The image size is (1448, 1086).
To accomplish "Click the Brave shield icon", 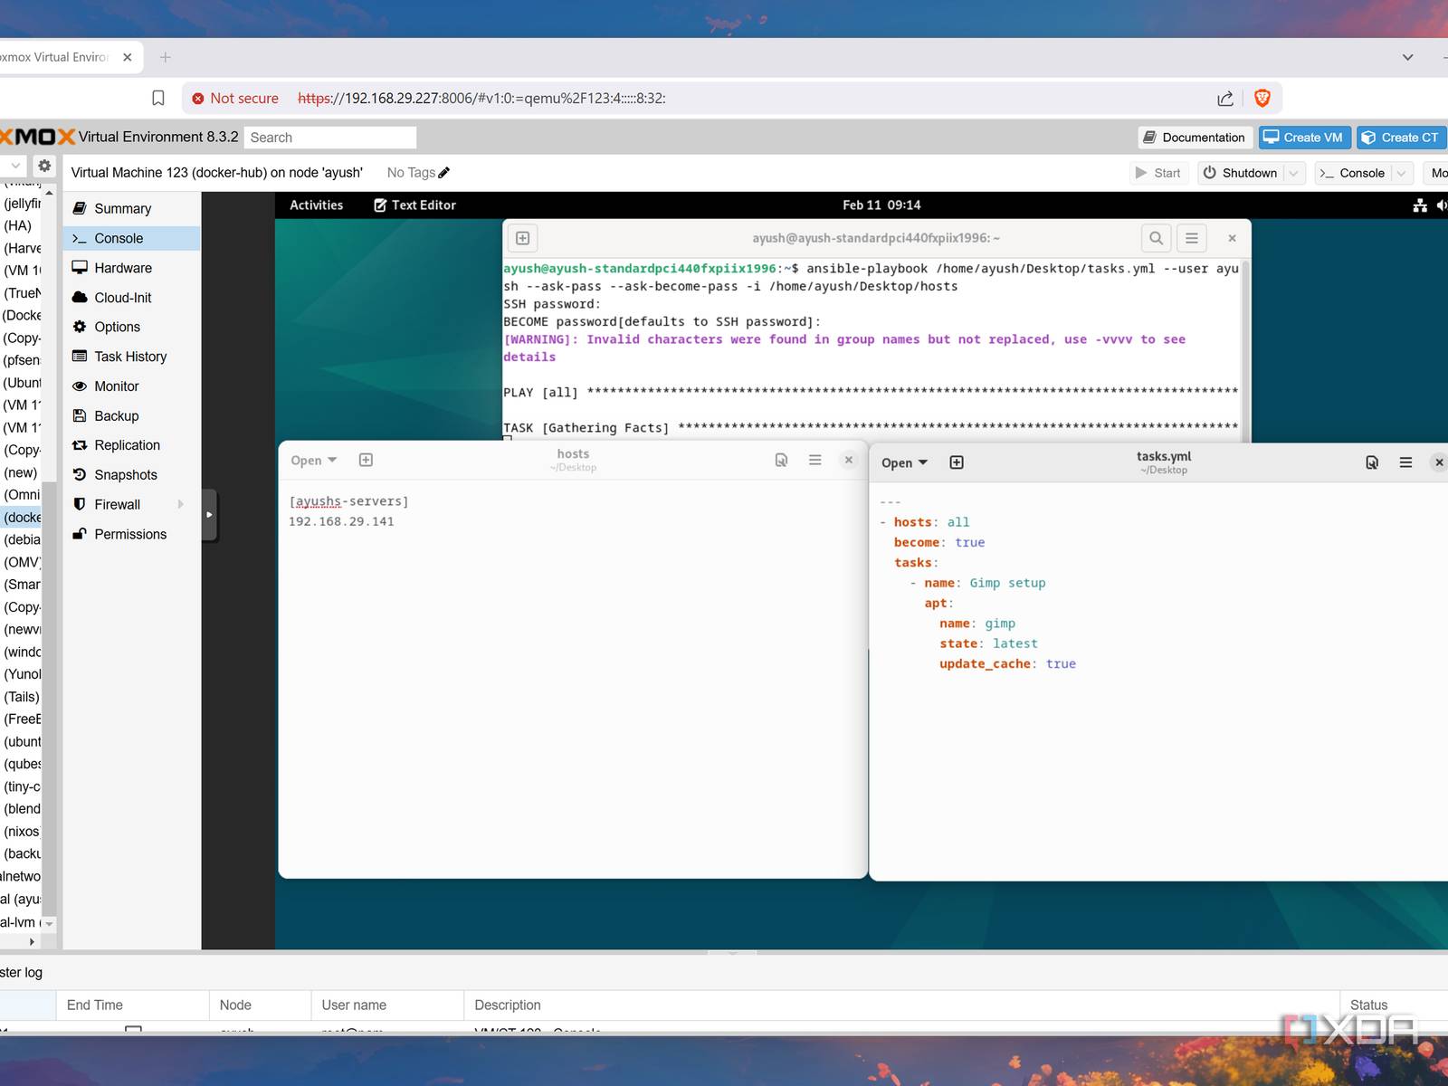I will tap(1262, 98).
